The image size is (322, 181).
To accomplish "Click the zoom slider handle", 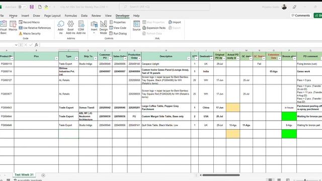I will pos(305,180).
